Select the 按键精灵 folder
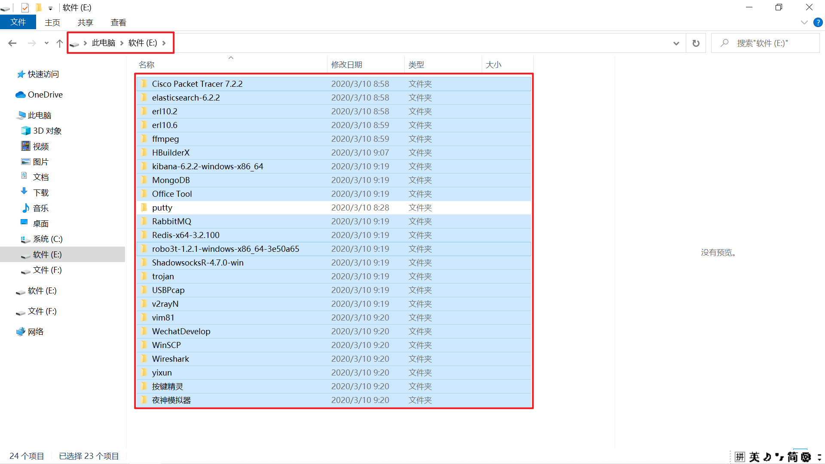825x464 pixels. (334, 386)
